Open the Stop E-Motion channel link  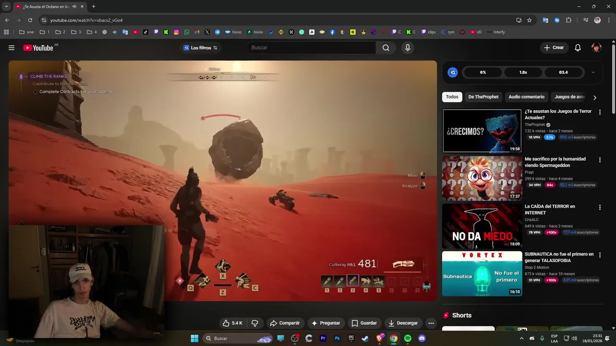(x=537, y=267)
